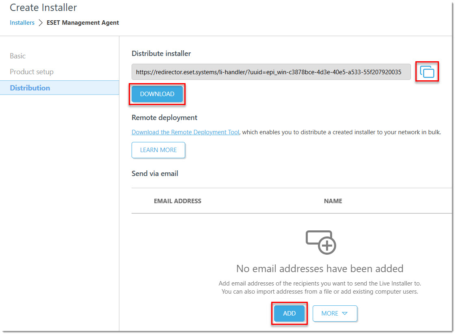Click the installer URL field
Image resolution: width=456 pixels, height=335 pixels.
pyautogui.click(x=271, y=72)
